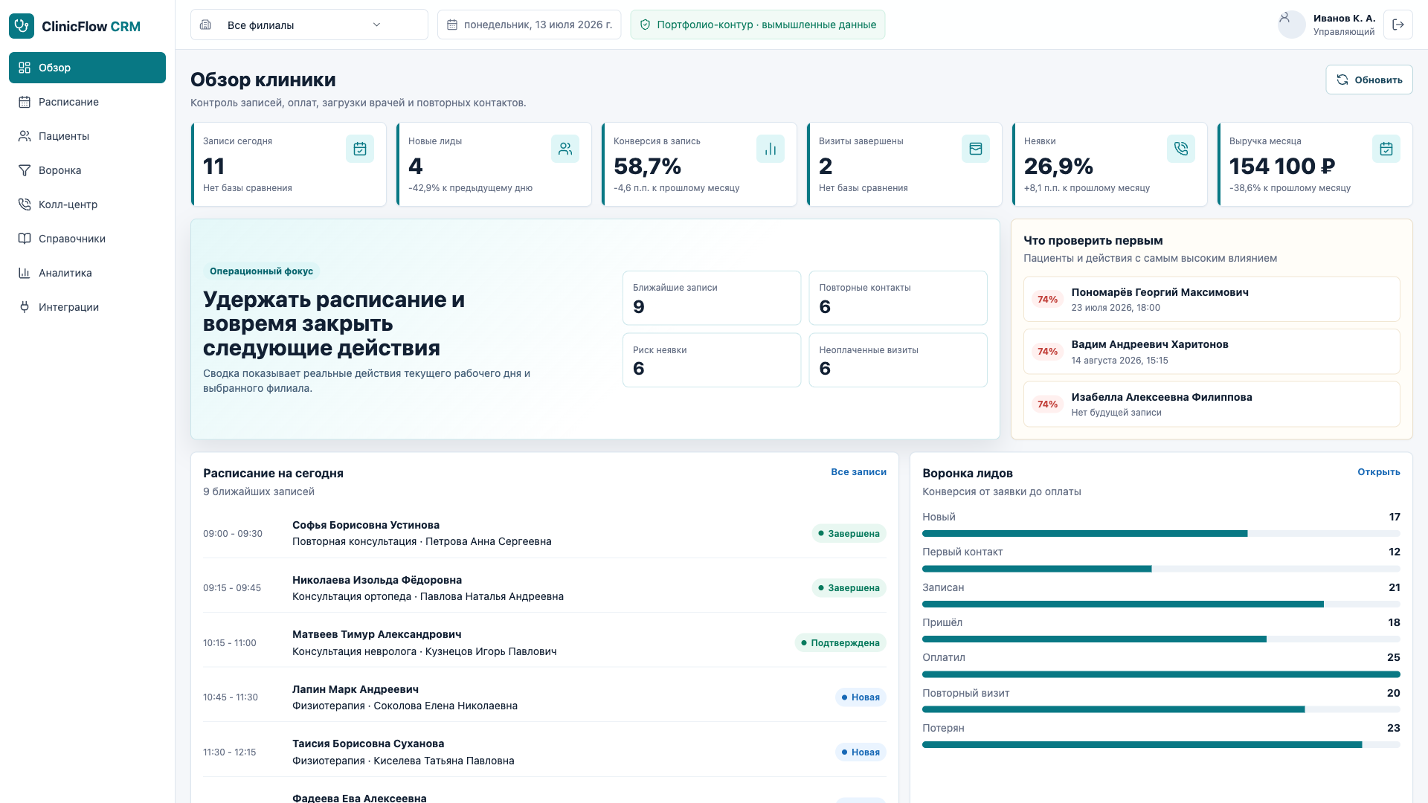The width and height of the screenshot is (1428, 803).
Task: Click the Оплатил funnel progress bar
Action: 1161,674
